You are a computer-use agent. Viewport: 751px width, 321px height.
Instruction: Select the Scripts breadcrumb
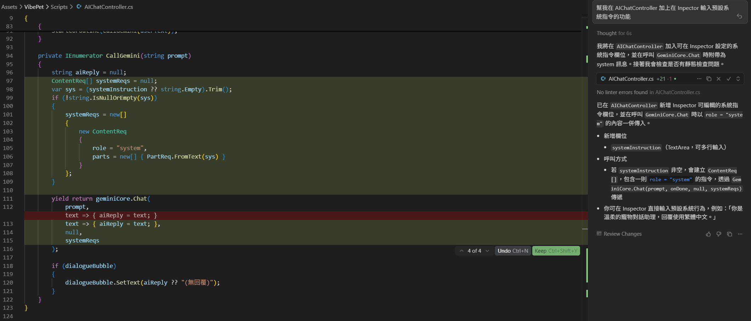tap(59, 7)
